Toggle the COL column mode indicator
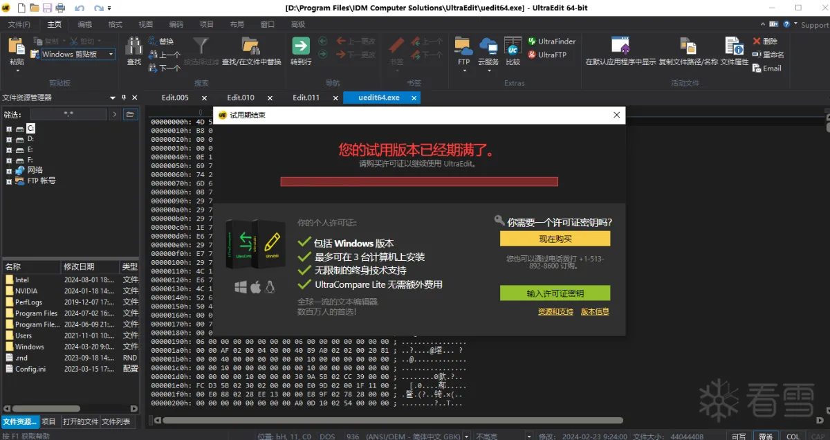 click(793, 437)
